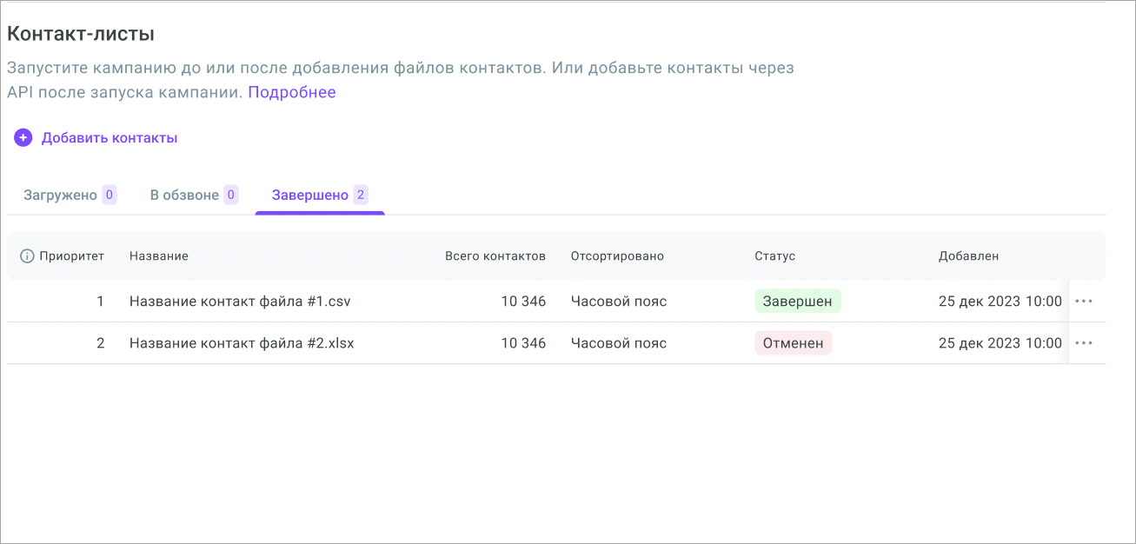Open three-dot menu for contact file #1.csv

1083,302
